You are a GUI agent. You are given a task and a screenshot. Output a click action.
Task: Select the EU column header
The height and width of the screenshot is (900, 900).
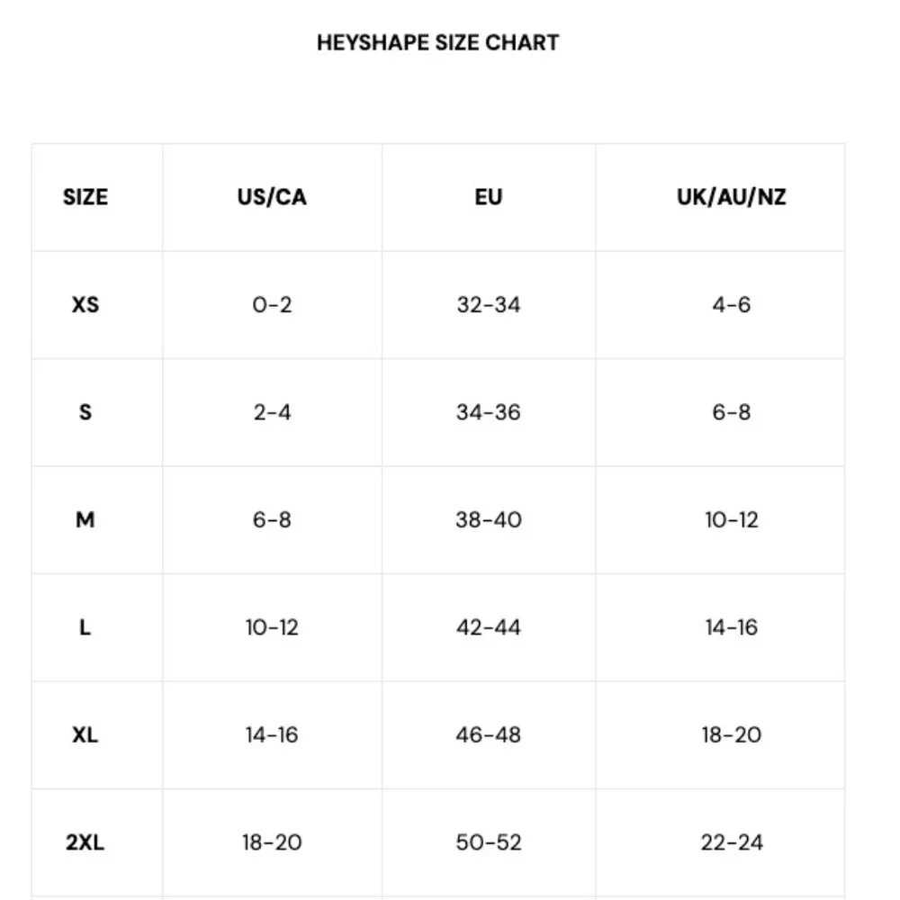coord(488,197)
